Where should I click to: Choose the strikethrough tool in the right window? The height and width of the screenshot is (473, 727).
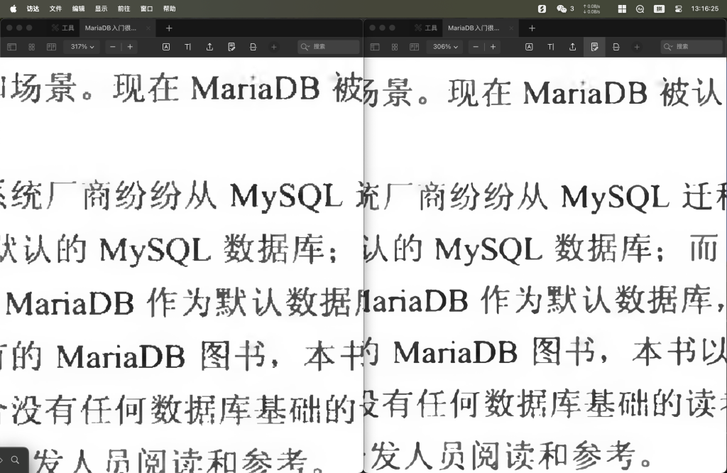pyautogui.click(x=616, y=47)
